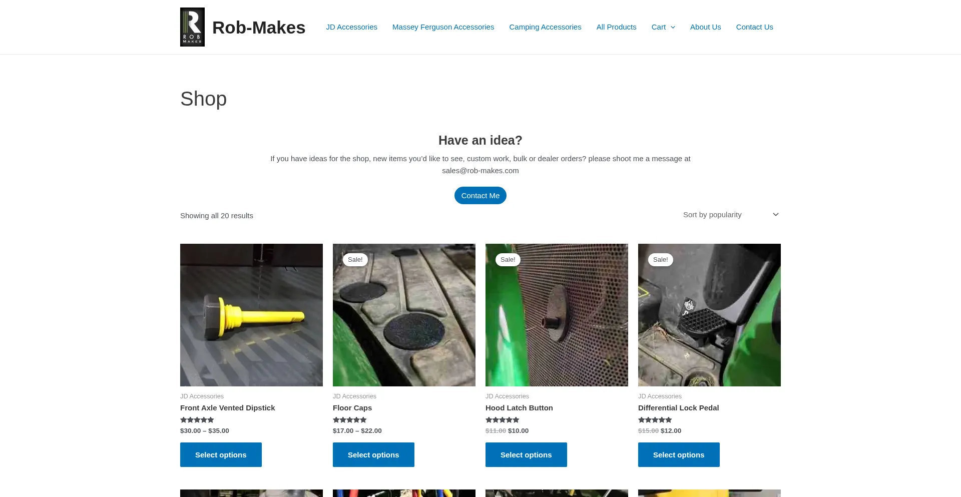This screenshot has height=497, width=961.
Task: Select options for Differential Lock Pedal
Action: tap(679, 454)
